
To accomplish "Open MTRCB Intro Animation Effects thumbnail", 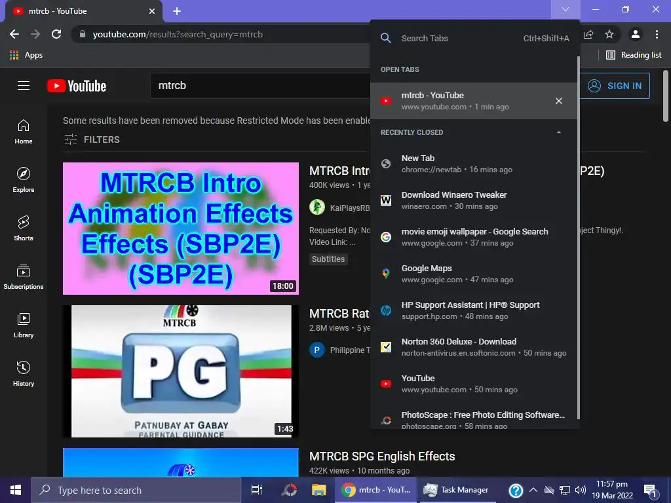I will 181,229.
